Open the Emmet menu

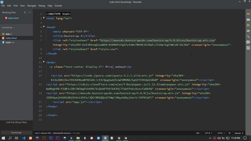click(58, 5)
